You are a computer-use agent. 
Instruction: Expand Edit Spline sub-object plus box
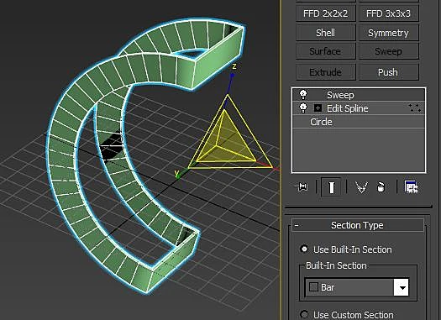[318, 108]
